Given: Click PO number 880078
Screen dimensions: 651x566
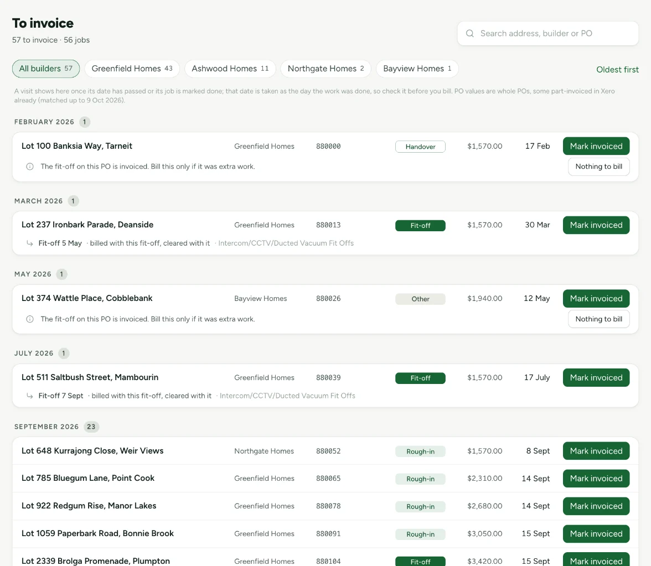Looking at the screenshot, I should tap(328, 506).
